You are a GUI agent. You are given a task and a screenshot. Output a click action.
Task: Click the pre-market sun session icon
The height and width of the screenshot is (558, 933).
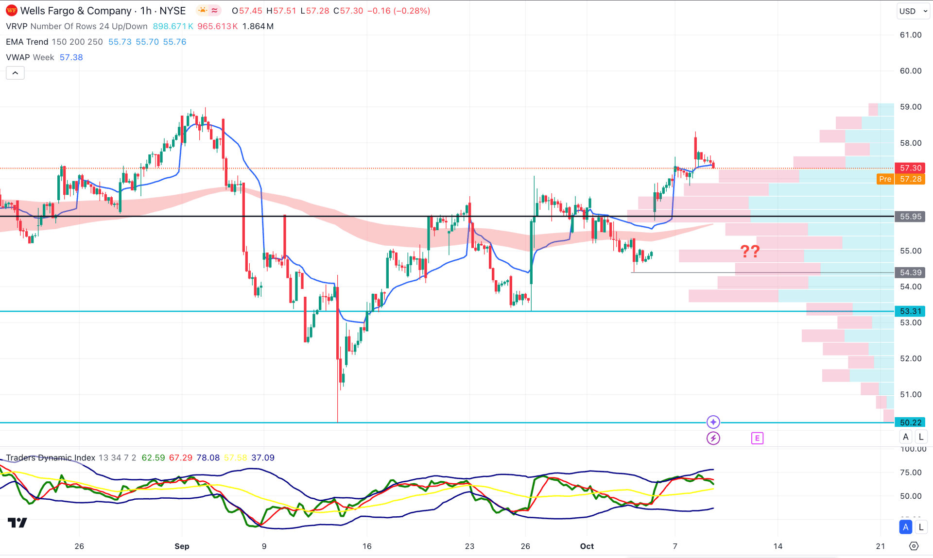pyautogui.click(x=203, y=10)
